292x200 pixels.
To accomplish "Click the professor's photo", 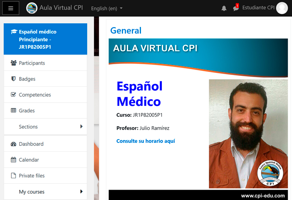I will (x=248, y=134).
